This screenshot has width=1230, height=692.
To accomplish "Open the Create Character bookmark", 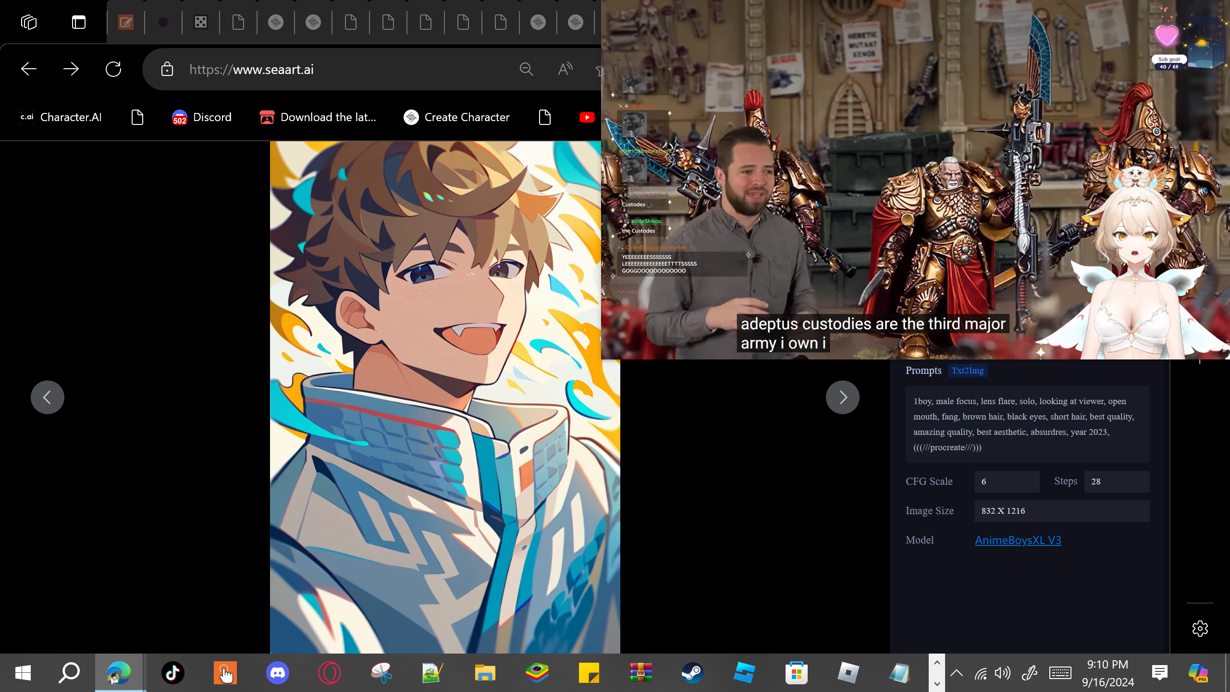I will [x=457, y=117].
